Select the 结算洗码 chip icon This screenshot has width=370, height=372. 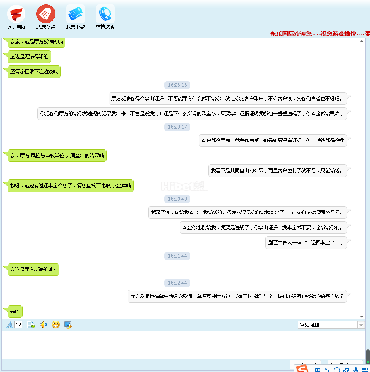tap(105, 14)
